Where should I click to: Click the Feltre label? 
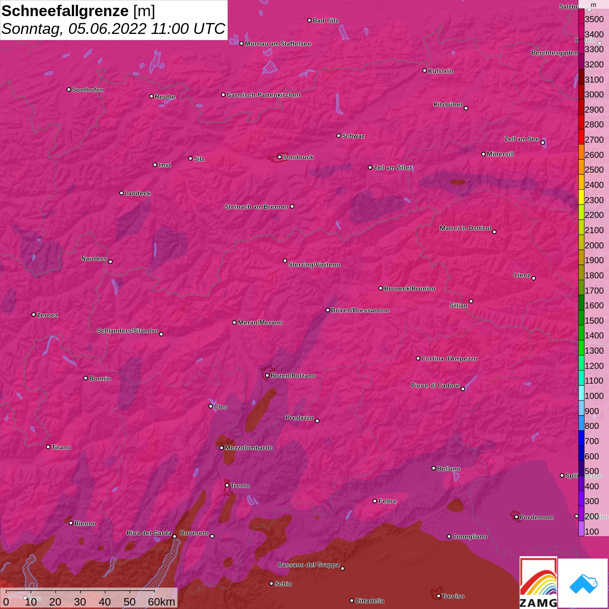click(x=388, y=501)
